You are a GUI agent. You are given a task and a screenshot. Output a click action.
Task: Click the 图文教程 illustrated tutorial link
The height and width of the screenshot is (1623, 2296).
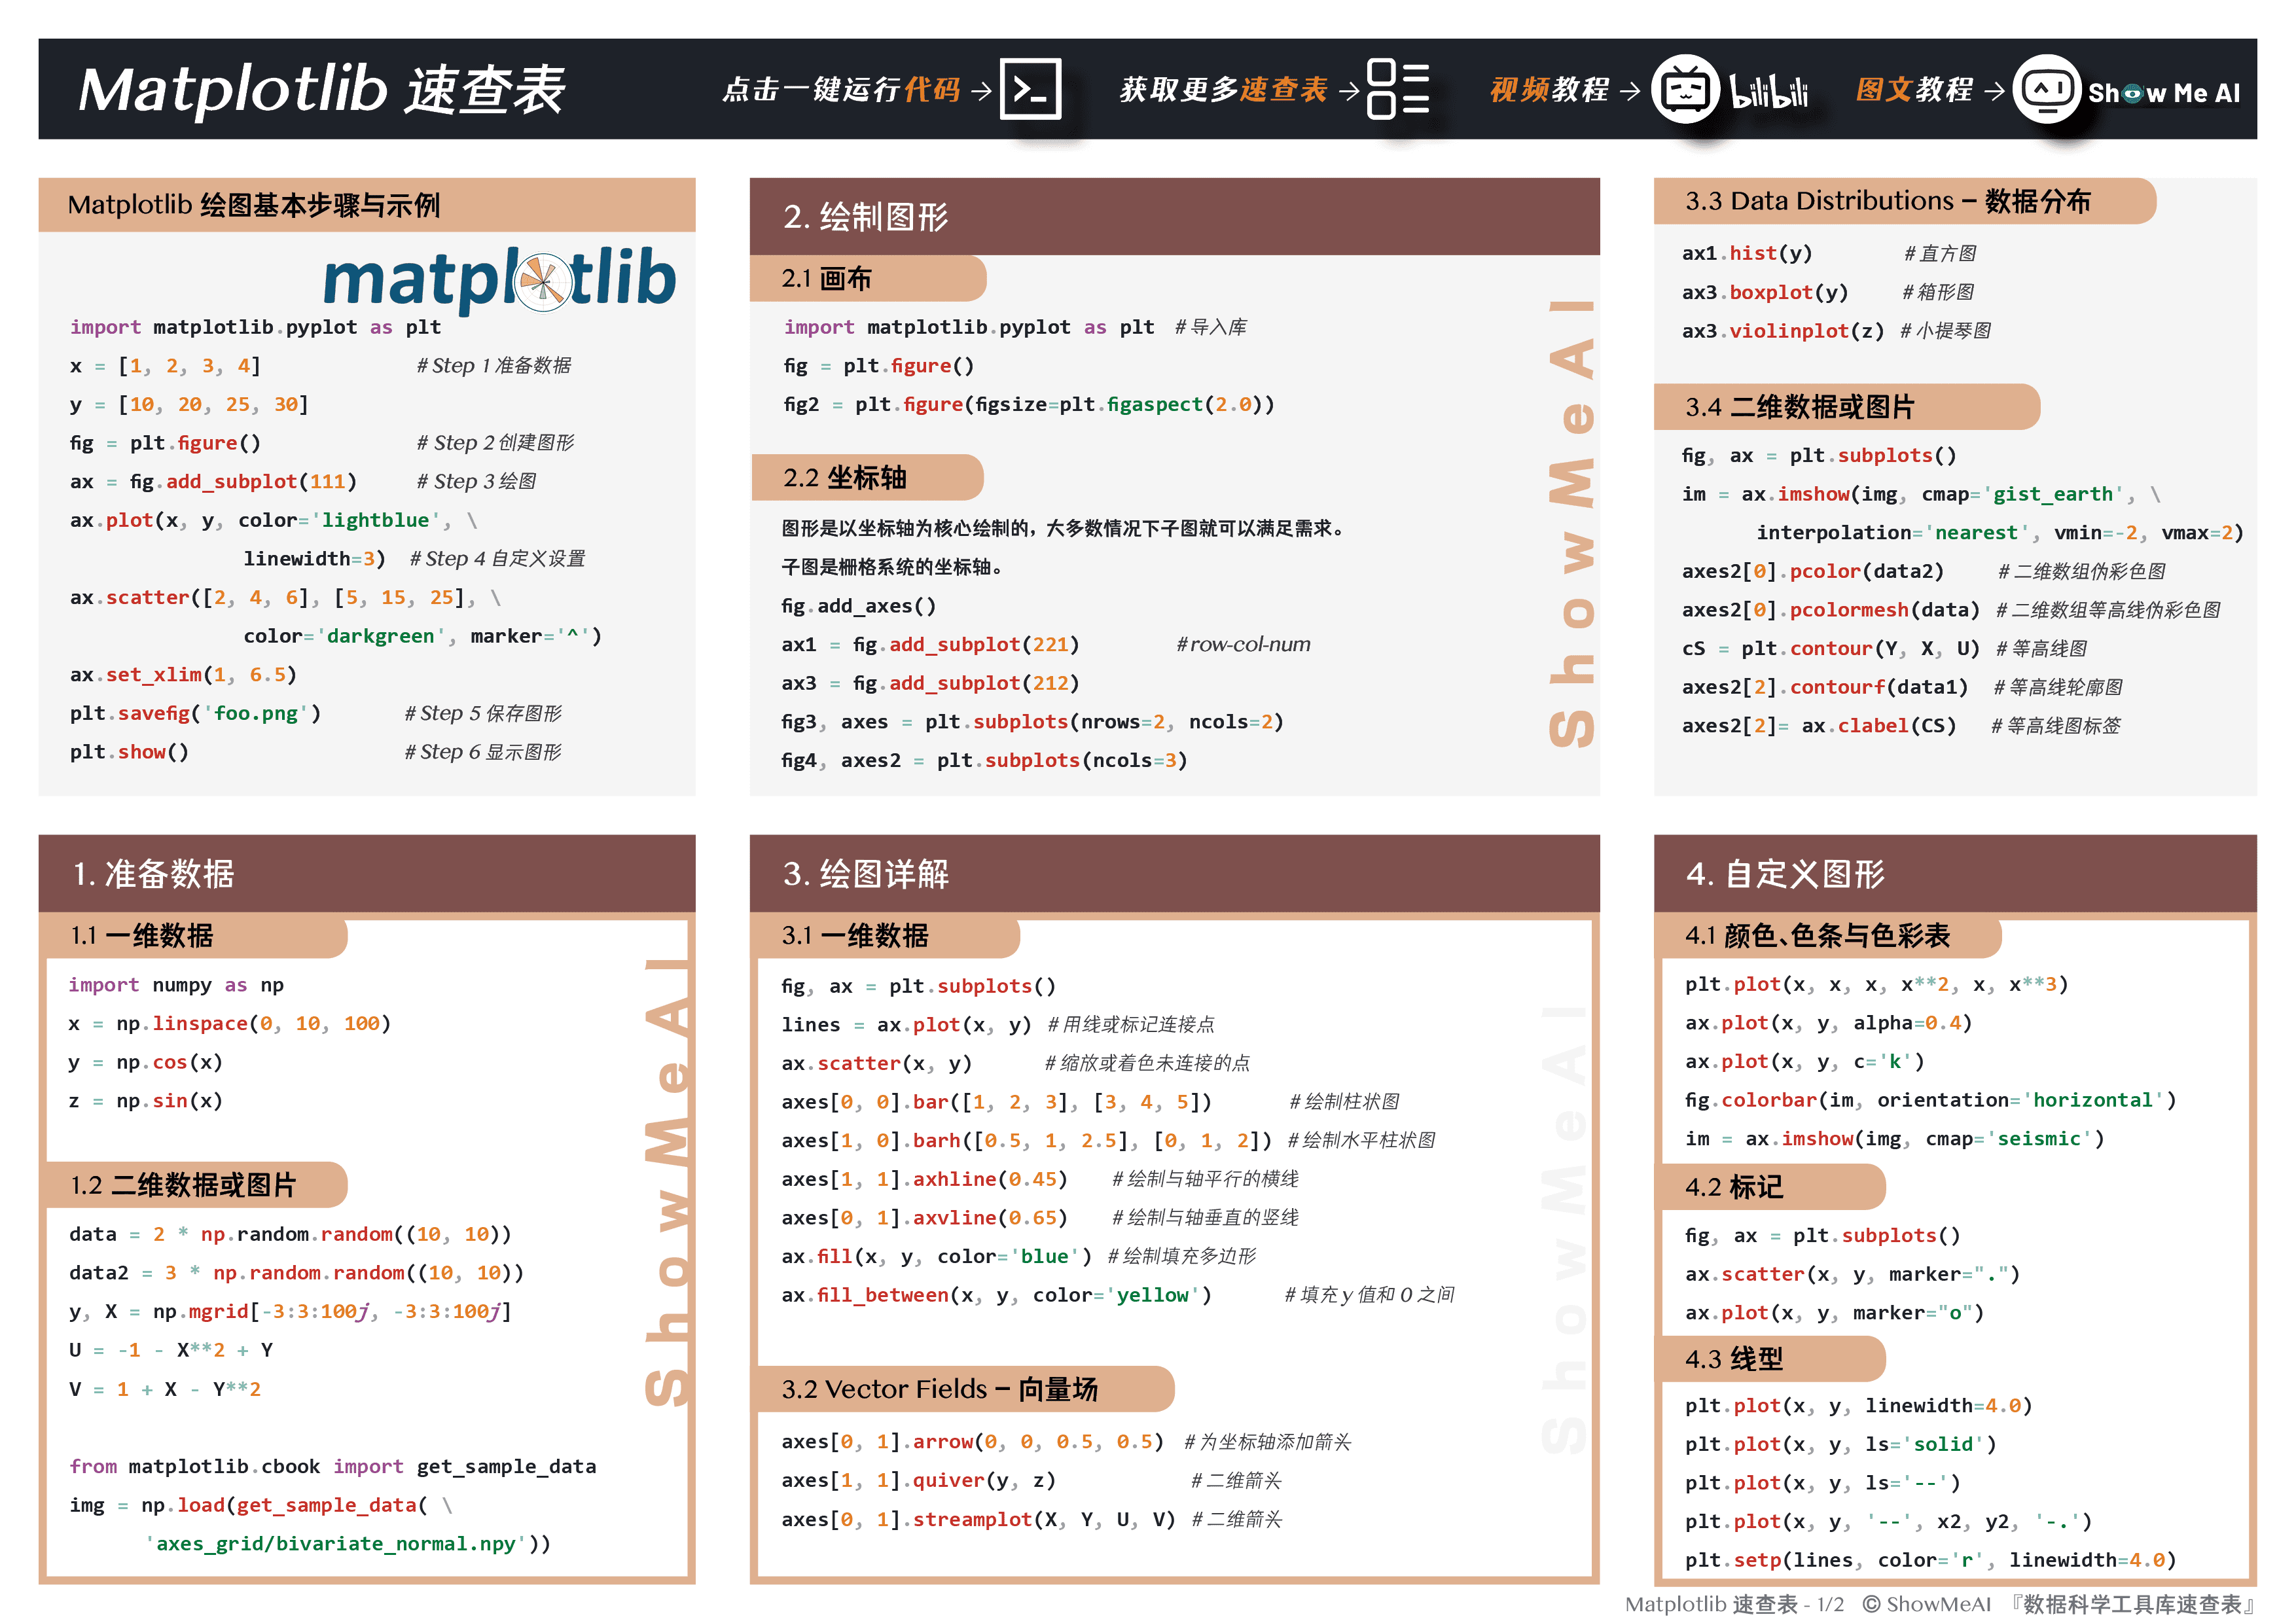(x=1914, y=90)
